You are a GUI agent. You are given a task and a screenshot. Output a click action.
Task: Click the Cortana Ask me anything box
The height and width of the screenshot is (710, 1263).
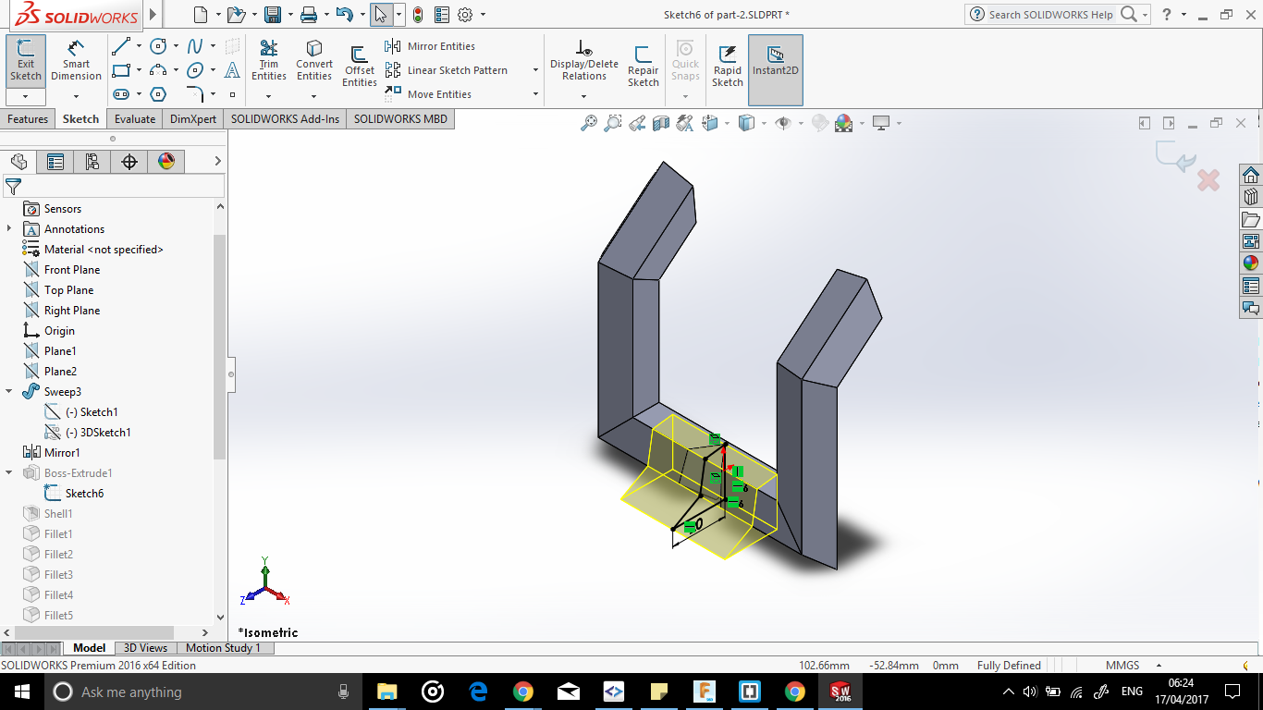(x=203, y=692)
